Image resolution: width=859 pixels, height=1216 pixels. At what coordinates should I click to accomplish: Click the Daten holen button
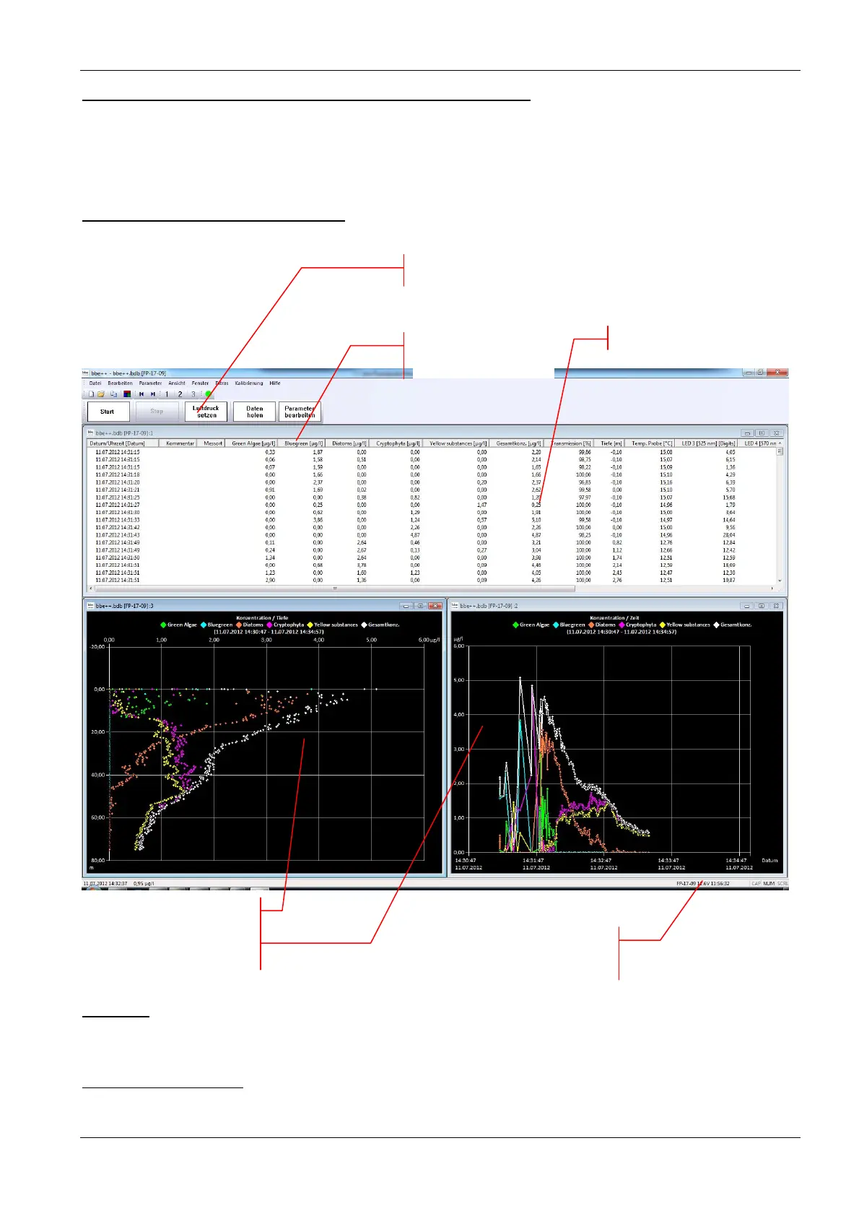pos(254,412)
